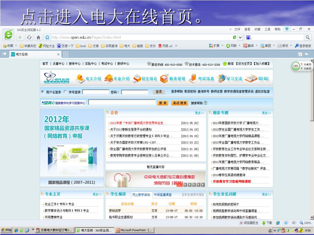The height and width of the screenshot is (235, 314).
Task: Switch to 网上教学活动 tab
Action: coord(141,195)
